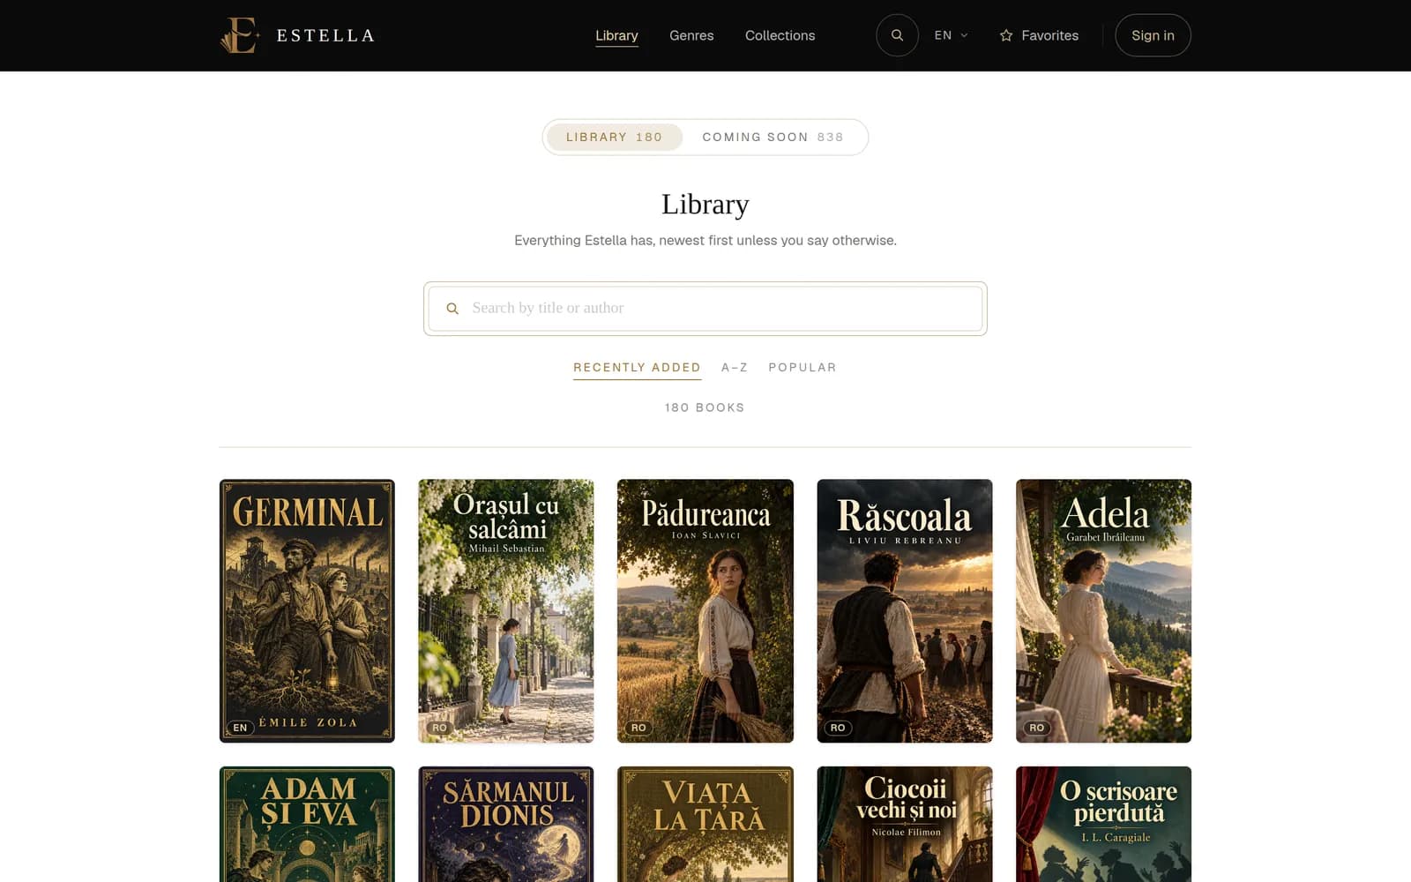Focus the Search by title or author field
1411x882 pixels.
click(705, 309)
